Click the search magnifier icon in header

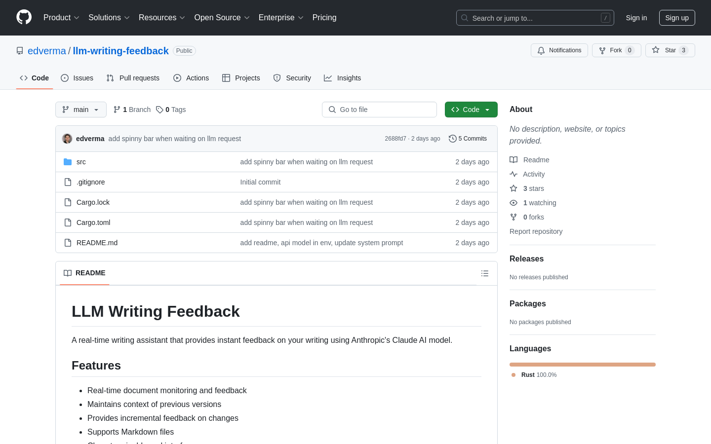(465, 18)
